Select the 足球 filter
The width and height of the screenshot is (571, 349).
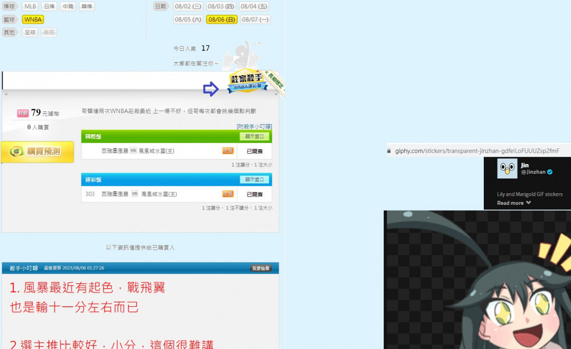click(x=30, y=32)
